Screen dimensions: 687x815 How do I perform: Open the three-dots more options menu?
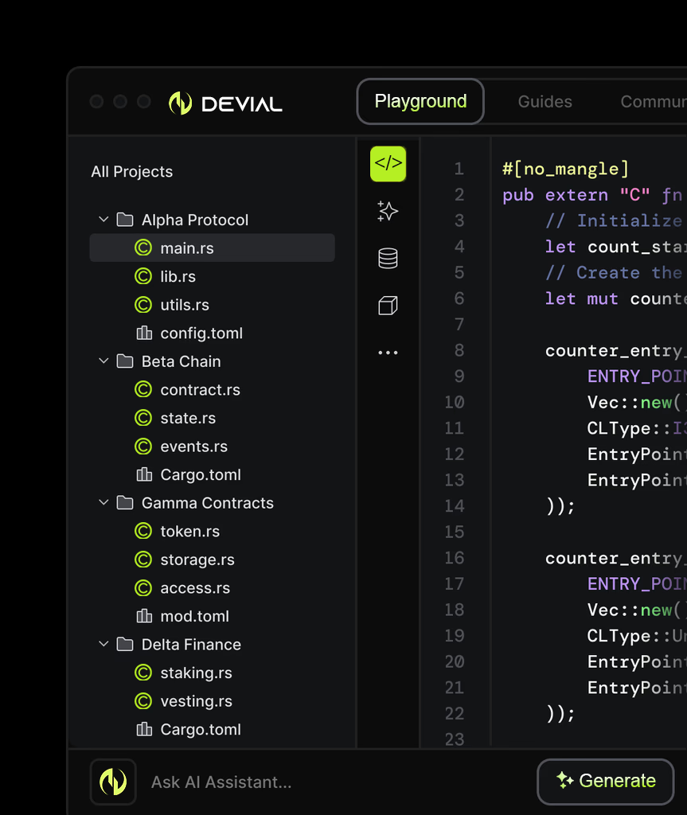[x=388, y=353]
